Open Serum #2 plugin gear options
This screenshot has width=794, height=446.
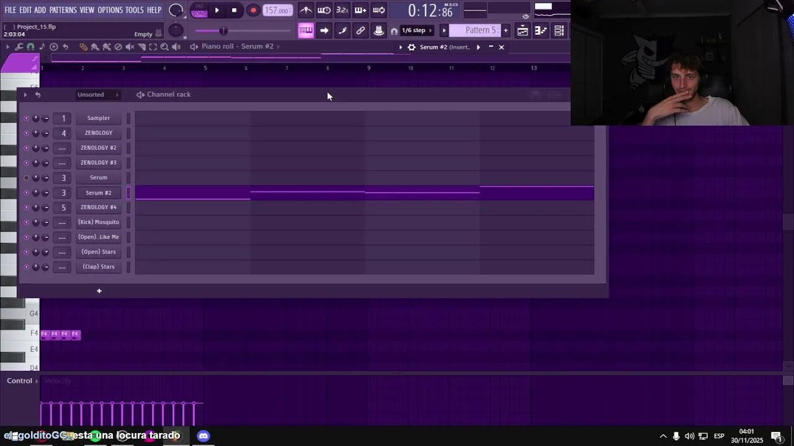coord(411,47)
